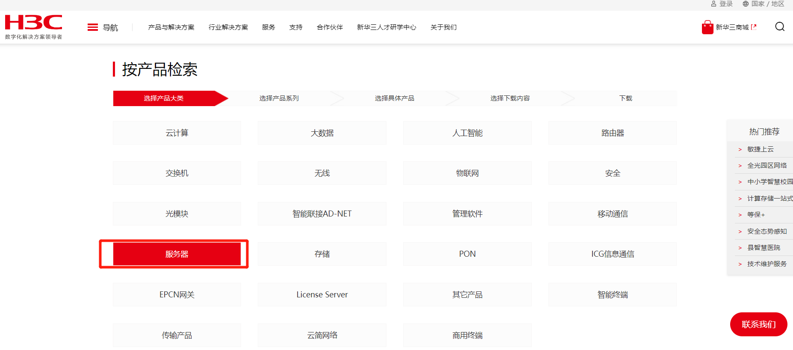Screen dimensions: 793x350
Task: Open the search magnifier icon
Action: pyautogui.click(x=780, y=27)
